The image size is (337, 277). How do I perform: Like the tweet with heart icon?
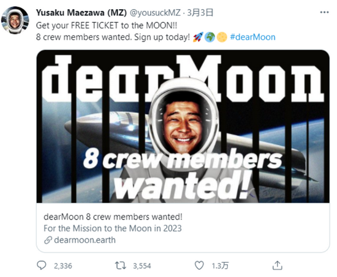coord(199,265)
